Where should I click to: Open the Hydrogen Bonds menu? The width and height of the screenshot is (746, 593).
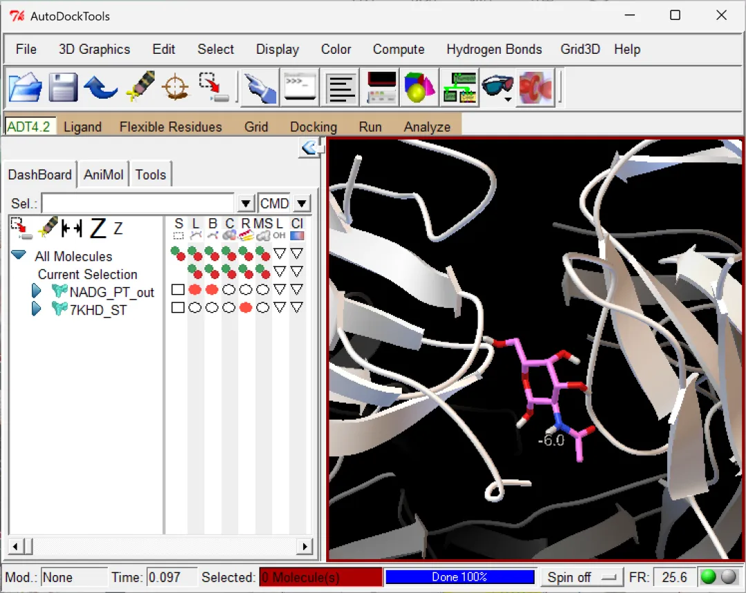click(494, 50)
